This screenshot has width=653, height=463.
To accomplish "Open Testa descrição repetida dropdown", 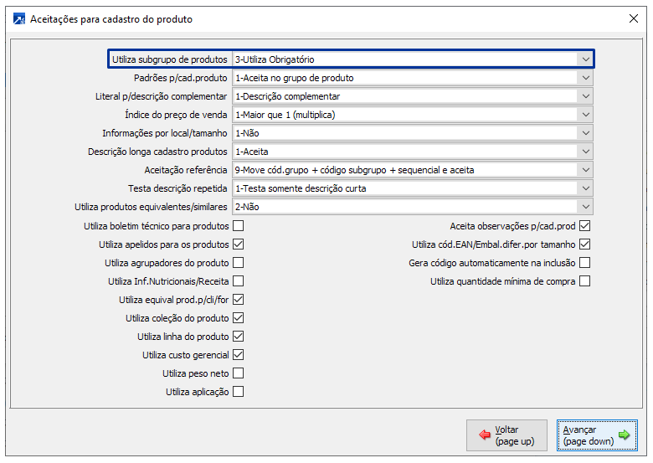I will coord(584,188).
